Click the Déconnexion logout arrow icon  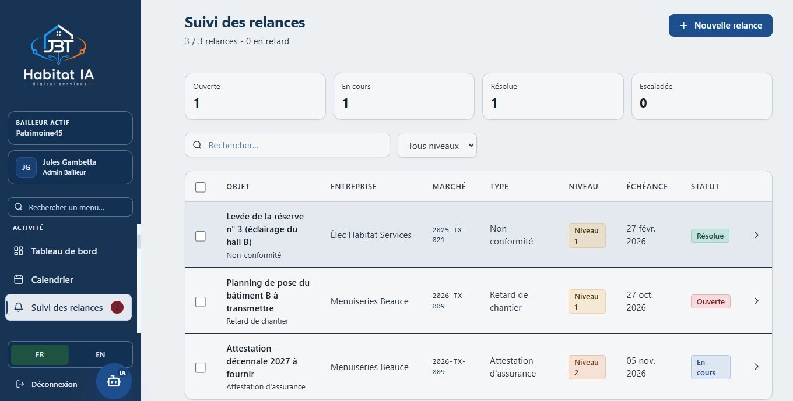tap(20, 384)
